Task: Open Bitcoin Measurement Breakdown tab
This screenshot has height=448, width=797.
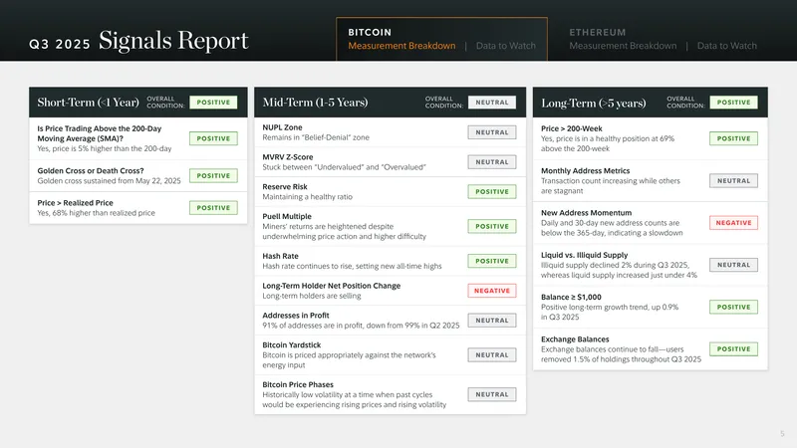Action: coord(401,46)
